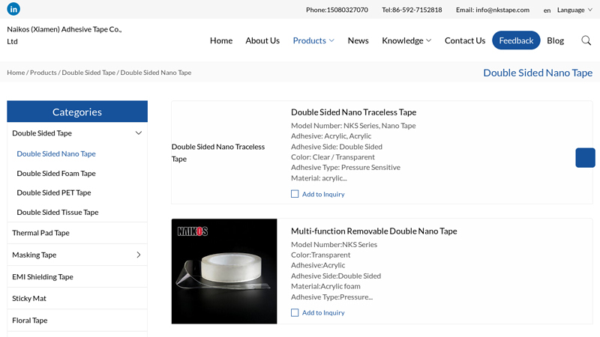Click the Tel:86-592-7152818 text
The width and height of the screenshot is (600, 337).
tap(412, 10)
